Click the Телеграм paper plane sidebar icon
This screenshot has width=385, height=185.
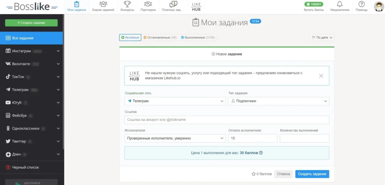(8, 90)
